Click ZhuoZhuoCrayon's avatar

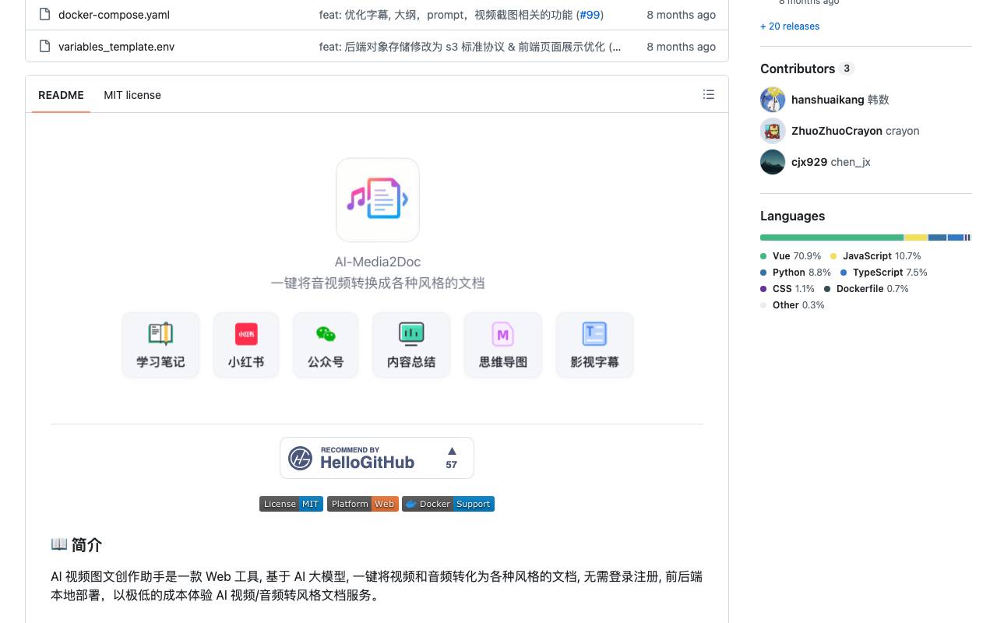pyautogui.click(x=773, y=131)
